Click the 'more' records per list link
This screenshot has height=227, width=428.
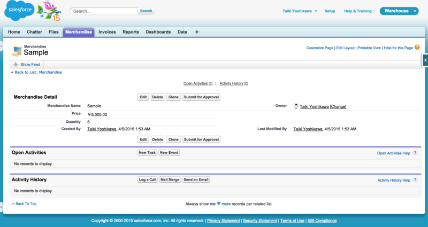(226, 204)
